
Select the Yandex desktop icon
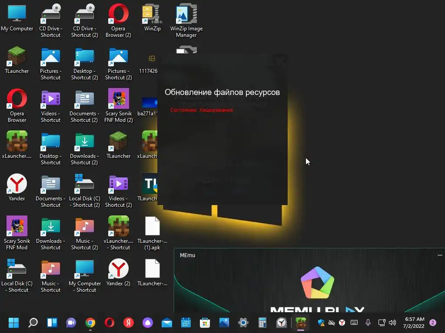click(17, 188)
